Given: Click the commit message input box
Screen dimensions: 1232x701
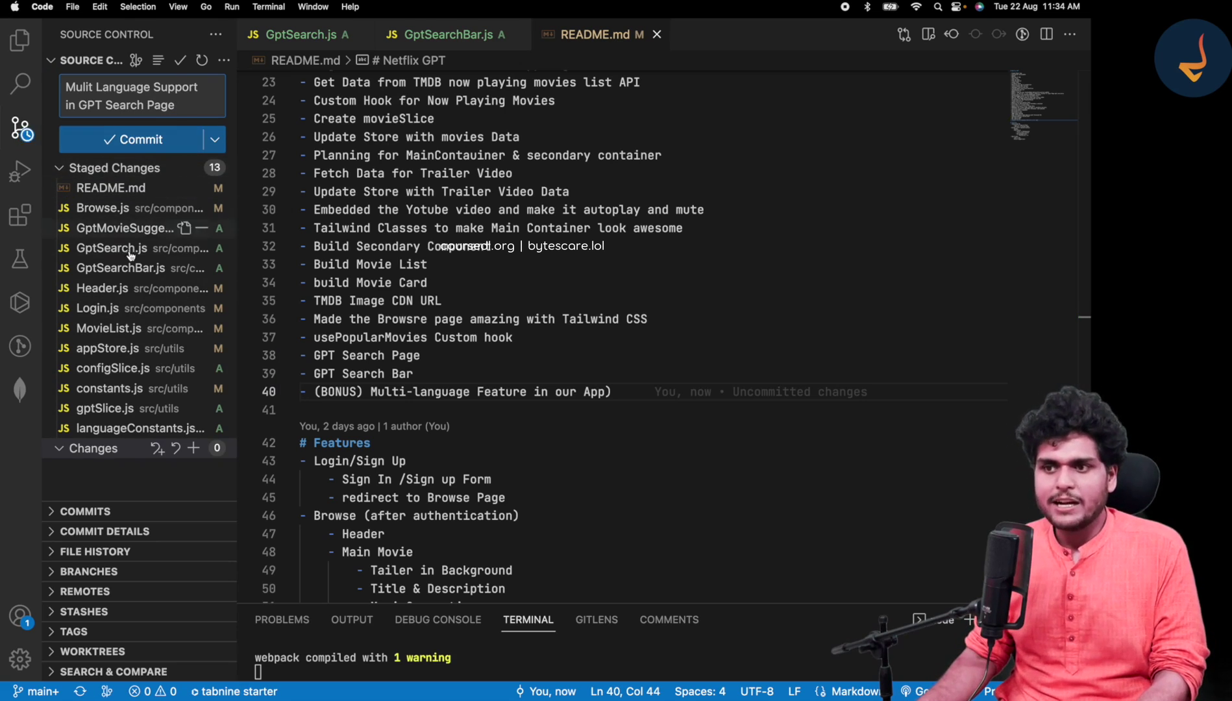Looking at the screenshot, I should [x=142, y=96].
